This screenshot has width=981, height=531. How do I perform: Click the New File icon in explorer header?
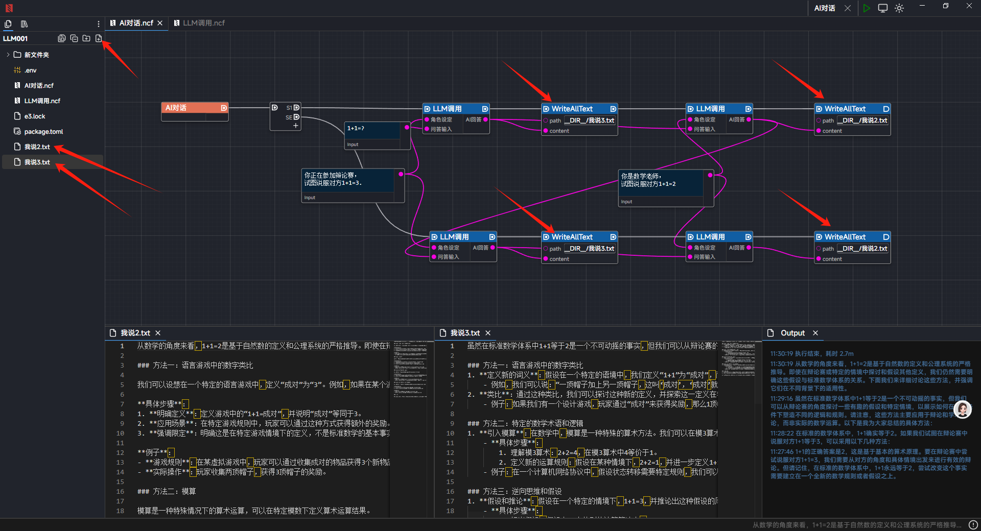click(99, 38)
